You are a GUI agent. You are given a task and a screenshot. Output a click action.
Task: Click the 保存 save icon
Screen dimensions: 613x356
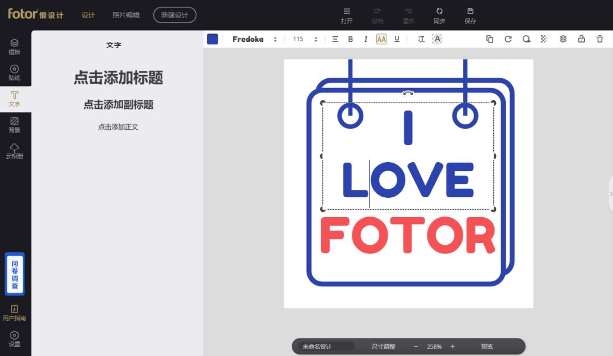pos(471,16)
